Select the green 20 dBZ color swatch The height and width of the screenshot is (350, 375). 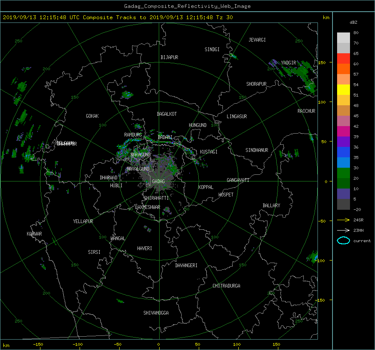coord(343,173)
